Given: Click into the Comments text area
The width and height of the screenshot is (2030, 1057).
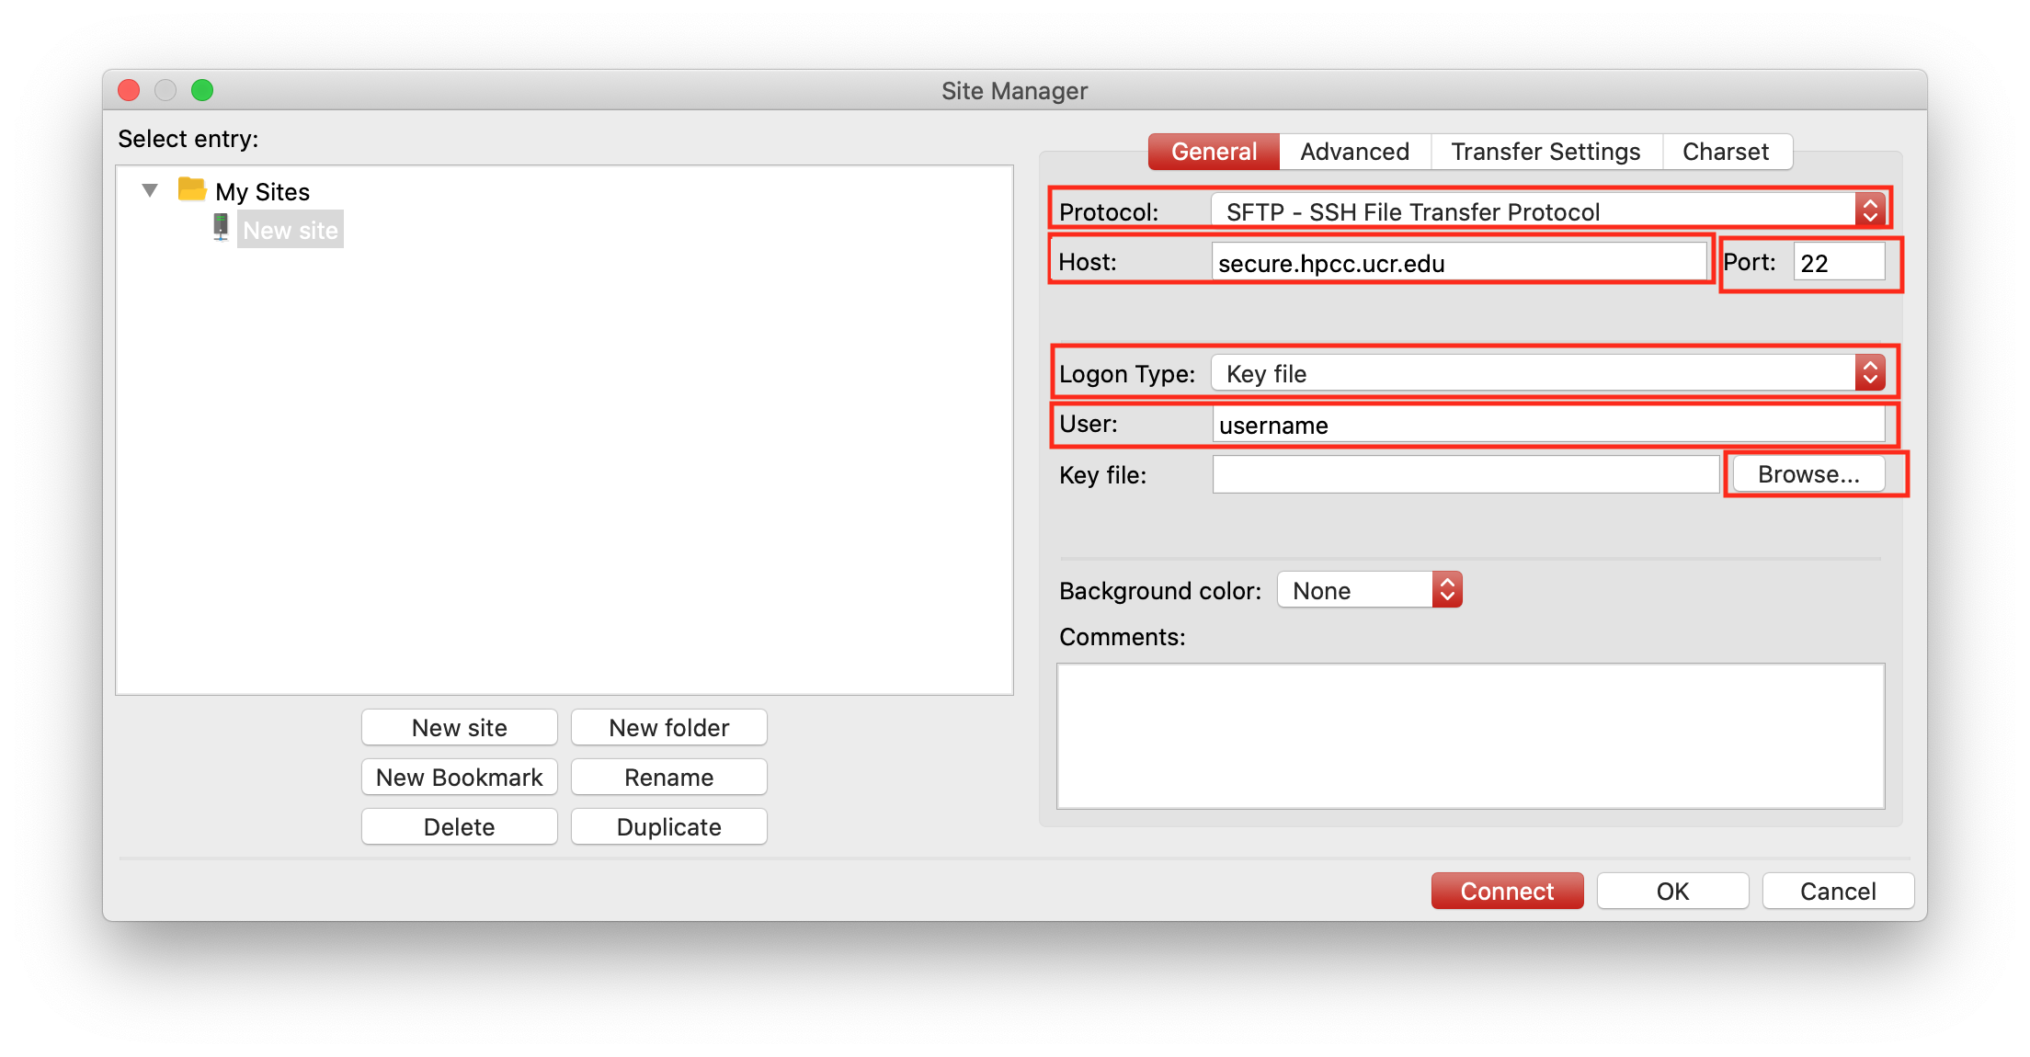Looking at the screenshot, I should coord(1469,735).
